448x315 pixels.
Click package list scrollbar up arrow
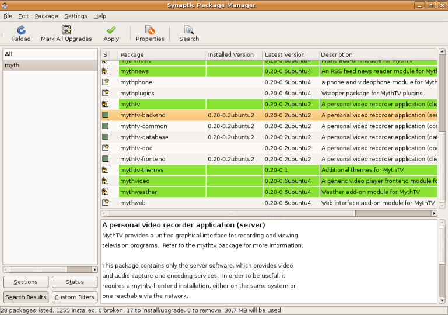point(442,51)
